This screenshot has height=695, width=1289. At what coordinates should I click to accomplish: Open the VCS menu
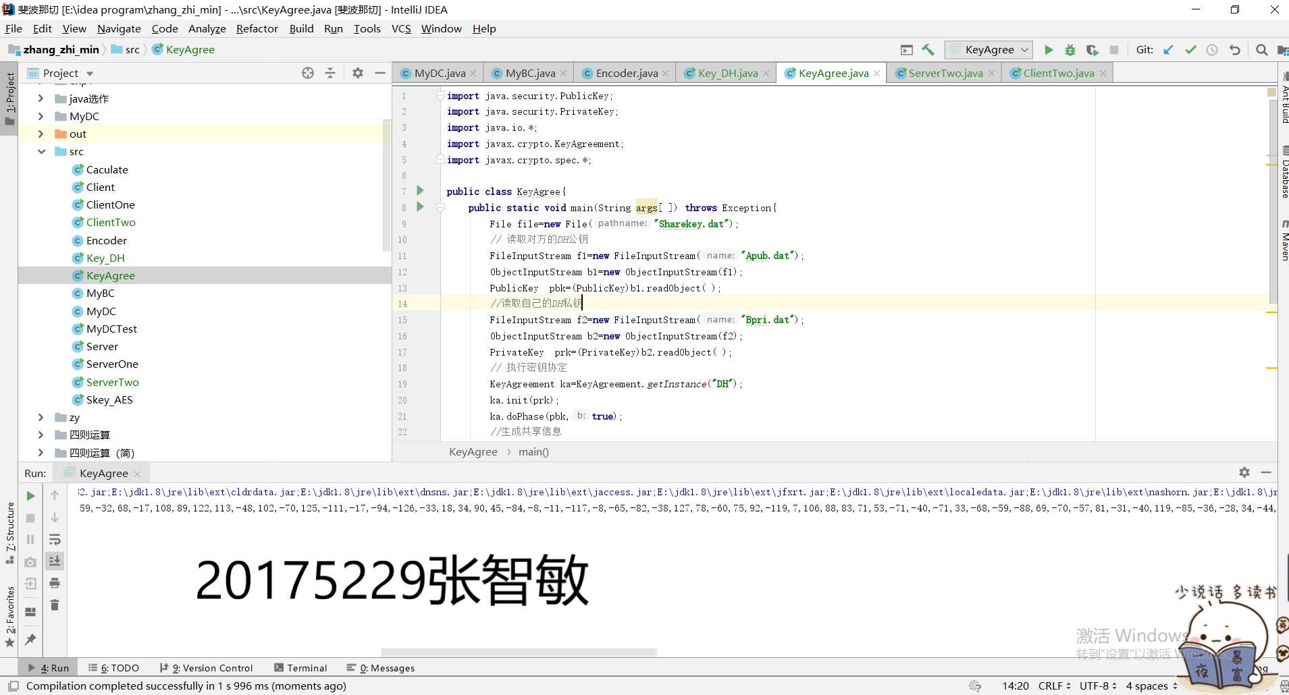[401, 28]
